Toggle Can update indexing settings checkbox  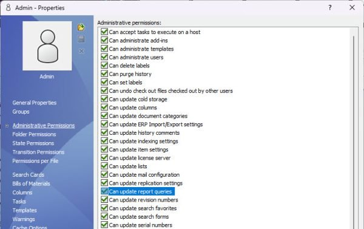104,141
